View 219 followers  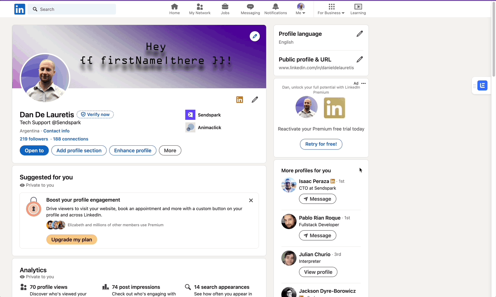pyautogui.click(x=34, y=139)
